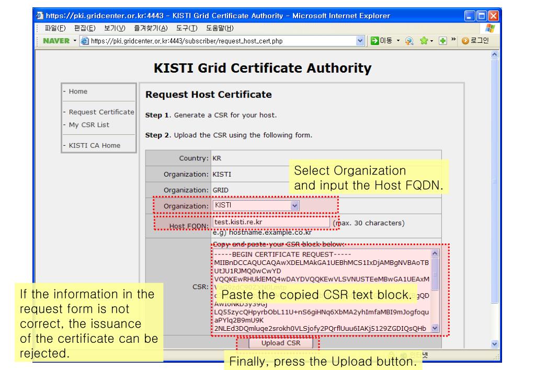Click the Country value 'KR'
Viewport: 535px width, 370px height.
(x=217, y=158)
